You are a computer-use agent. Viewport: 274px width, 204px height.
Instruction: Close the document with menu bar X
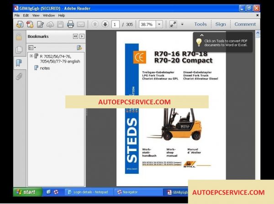258,16
